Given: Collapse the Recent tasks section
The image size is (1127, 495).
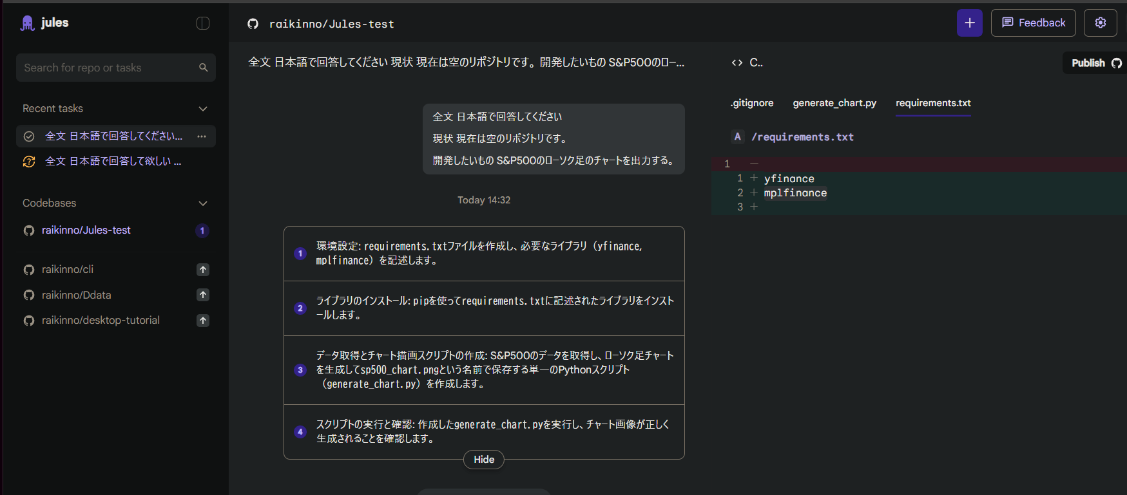Looking at the screenshot, I should (x=203, y=109).
